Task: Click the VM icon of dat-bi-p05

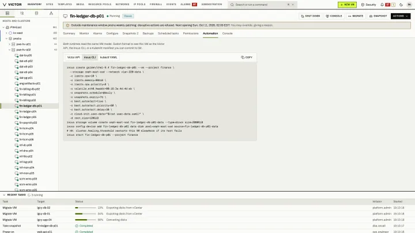Action: [16, 55]
